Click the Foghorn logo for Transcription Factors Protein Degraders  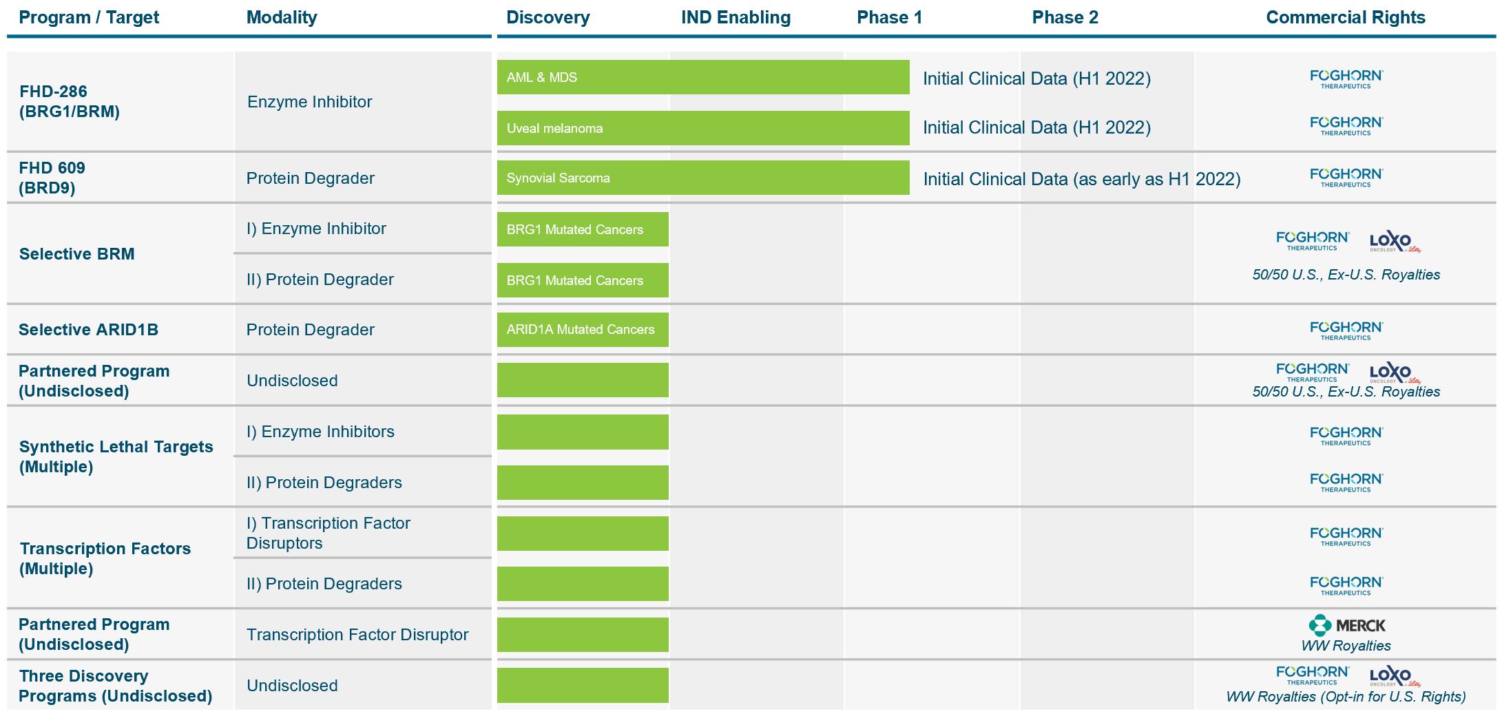pyautogui.click(x=1346, y=585)
